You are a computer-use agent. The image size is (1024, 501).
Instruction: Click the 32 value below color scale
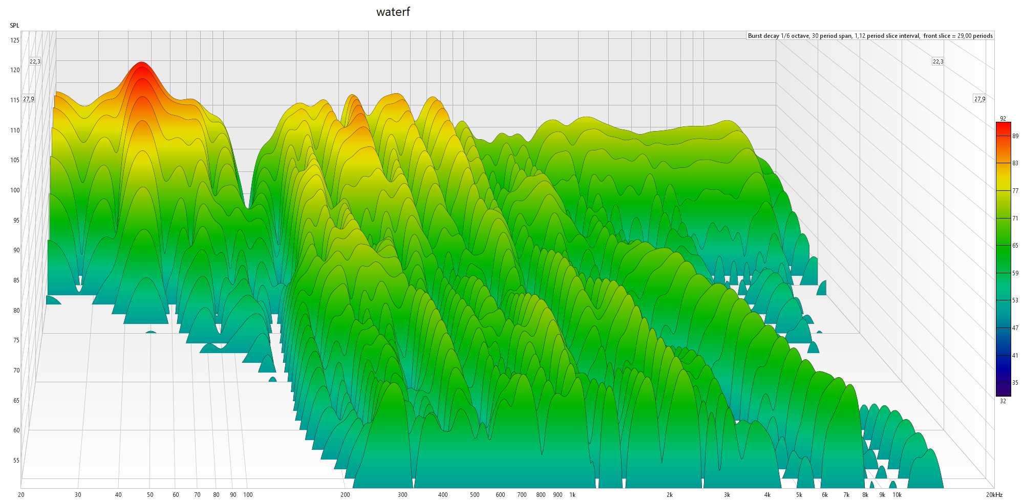1003,401
